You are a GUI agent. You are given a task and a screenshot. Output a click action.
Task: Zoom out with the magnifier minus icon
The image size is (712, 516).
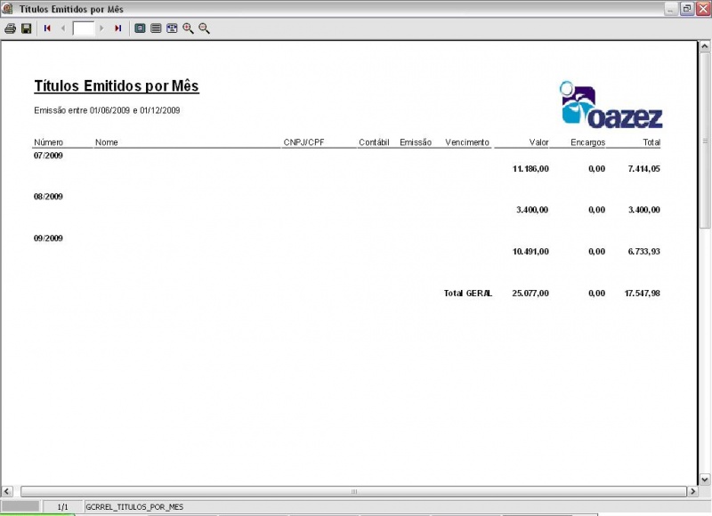click(x=205, y=28)
